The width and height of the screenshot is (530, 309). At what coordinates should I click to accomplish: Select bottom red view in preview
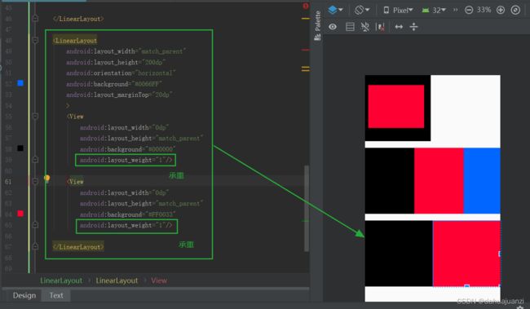(466, 254)
